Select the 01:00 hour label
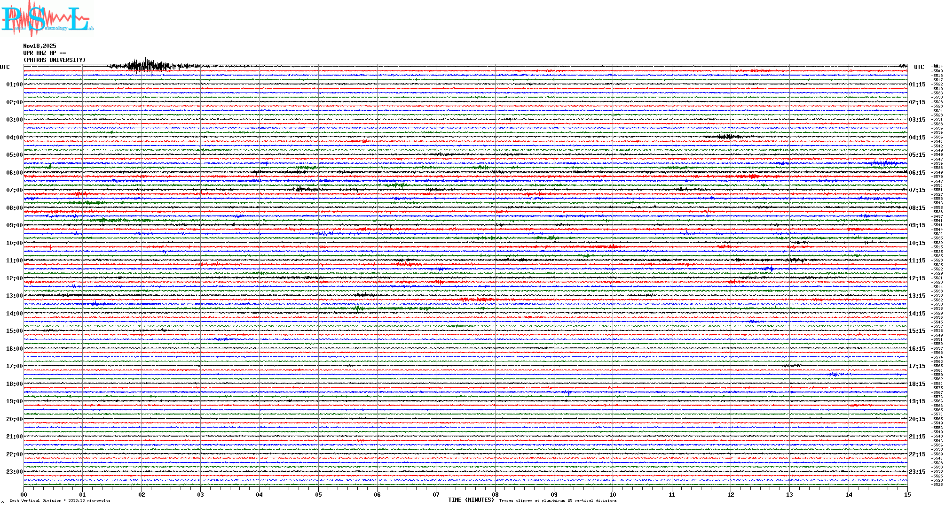This screenshot has height=507, width=945. [14, 84]
